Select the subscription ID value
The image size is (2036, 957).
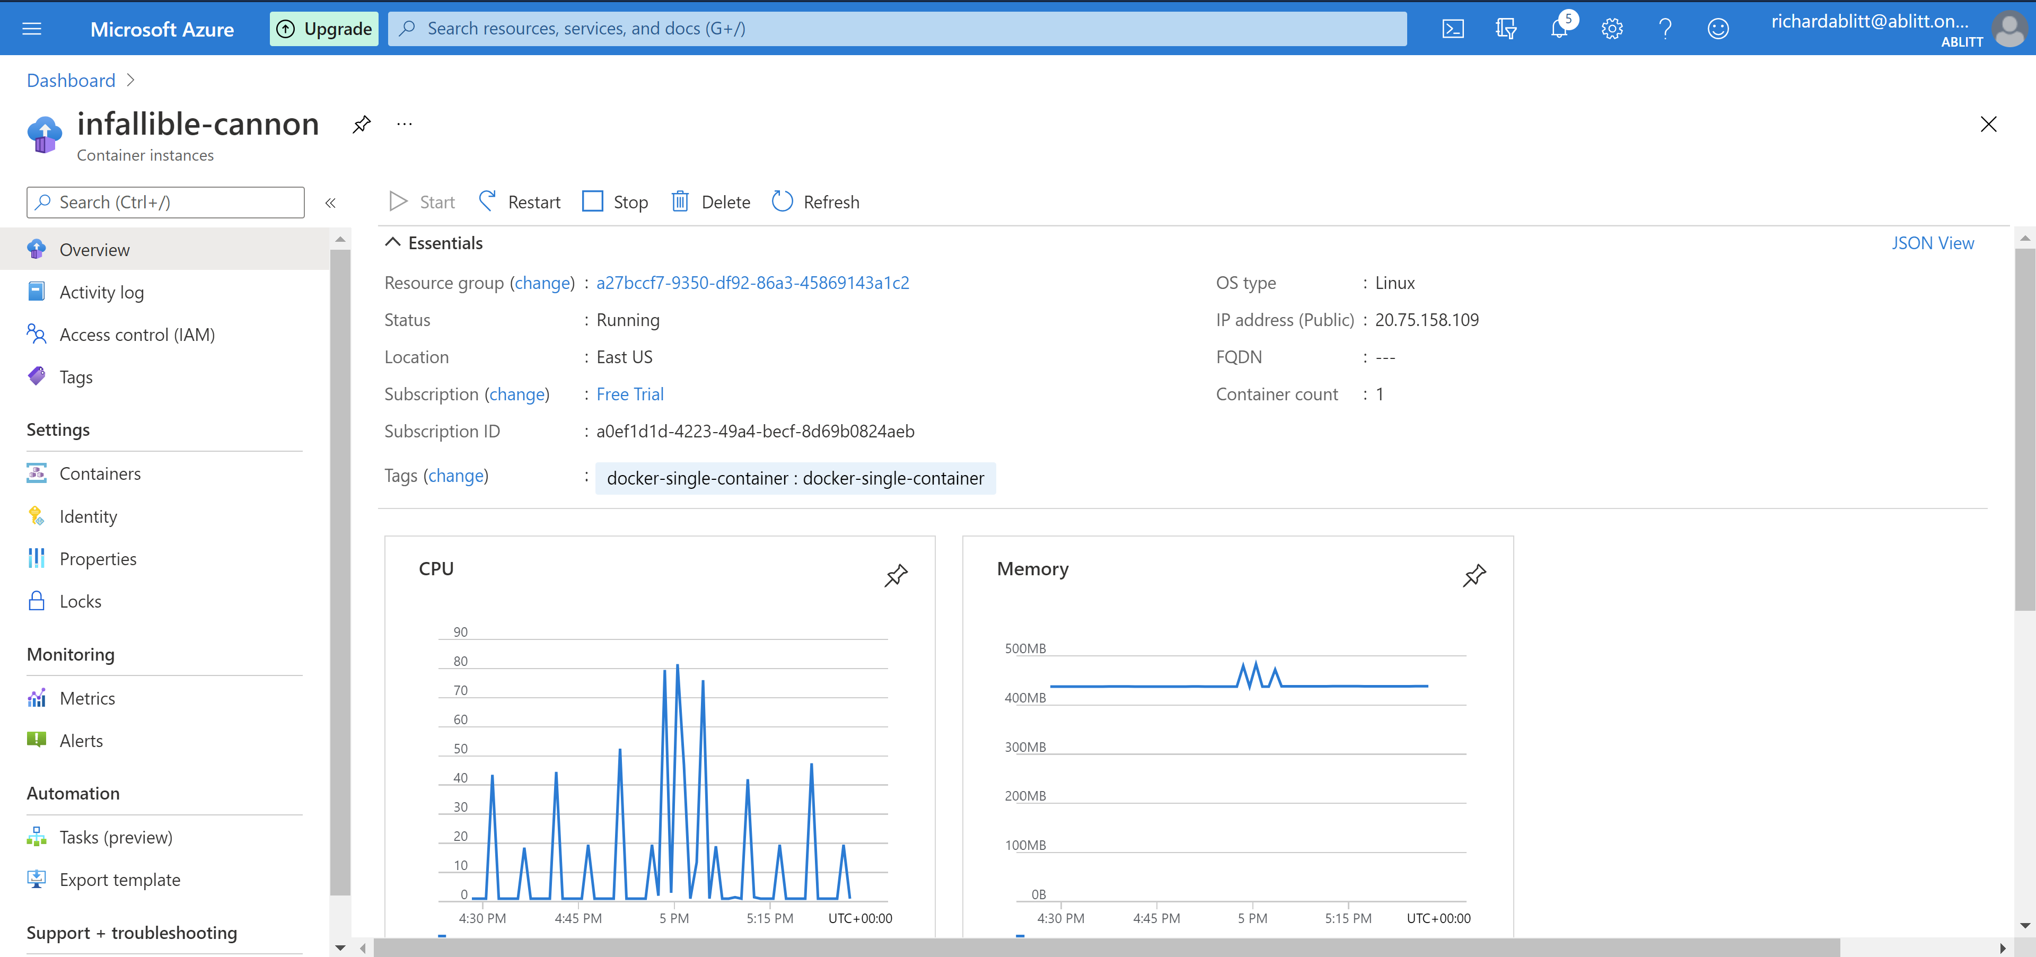click(x=755, y=432)
